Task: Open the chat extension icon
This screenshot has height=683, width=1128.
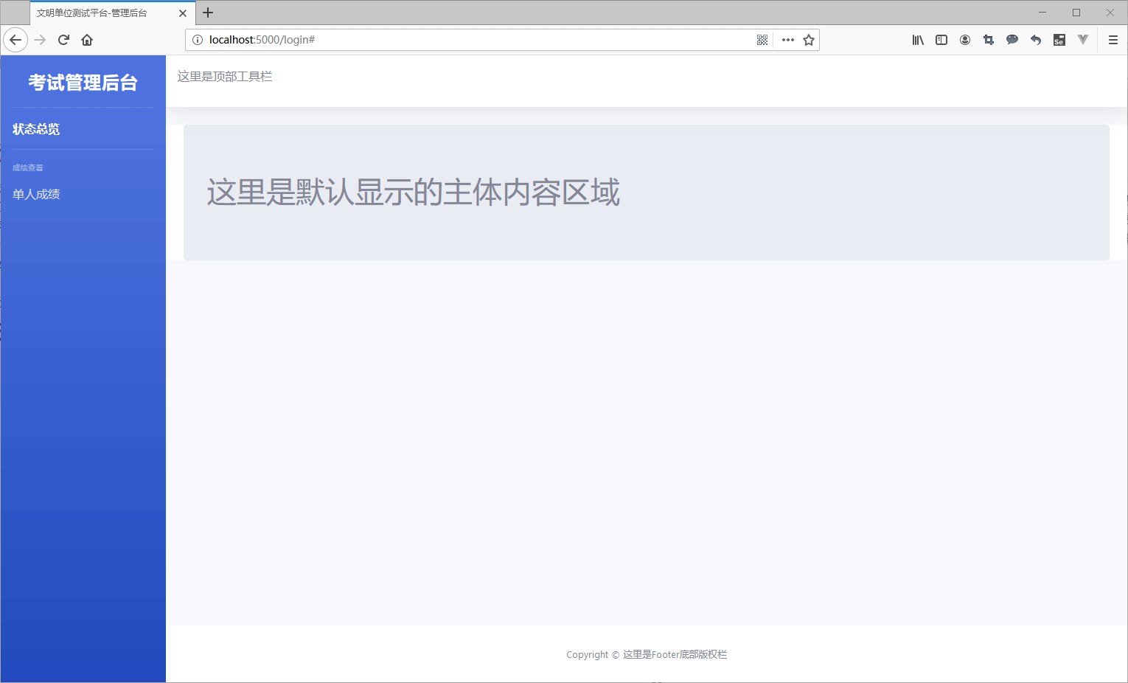Action: pyautogui.click(x=1012, y=40)
